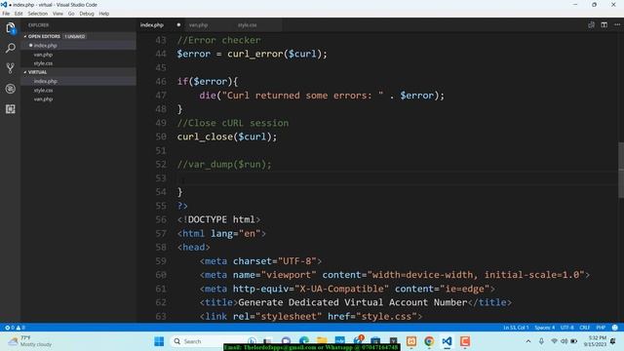Change file encoding via UTF-8

567,328
